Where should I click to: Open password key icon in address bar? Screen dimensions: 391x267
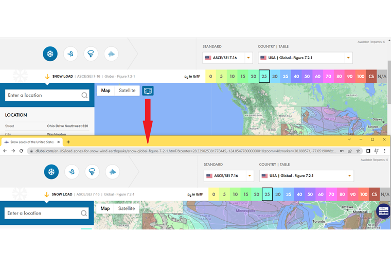[x=342, y=151]
